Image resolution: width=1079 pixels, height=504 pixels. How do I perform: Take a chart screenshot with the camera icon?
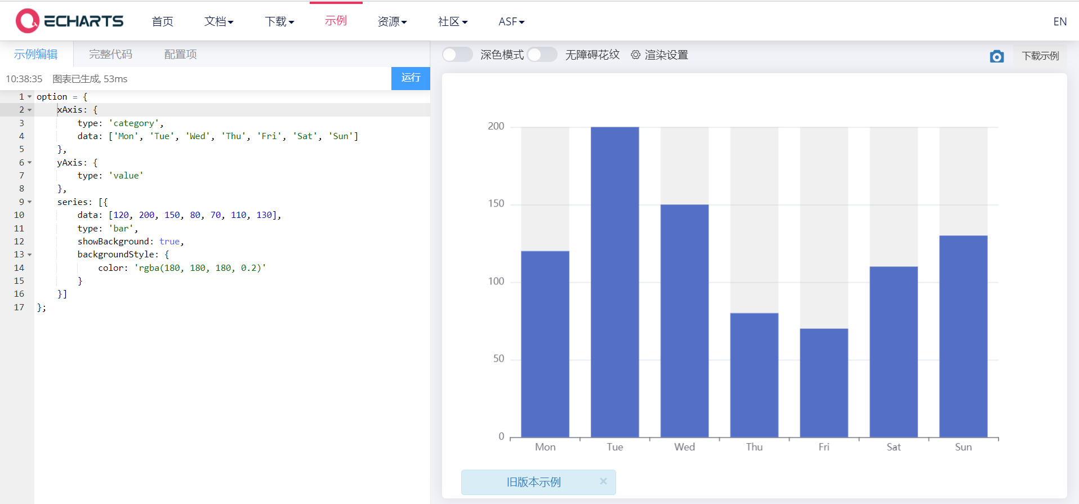pyautogui.click(x=997, y=56)
